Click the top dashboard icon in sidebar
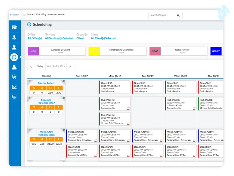Viewport: 234px width, 176px height. coord(14,27)
